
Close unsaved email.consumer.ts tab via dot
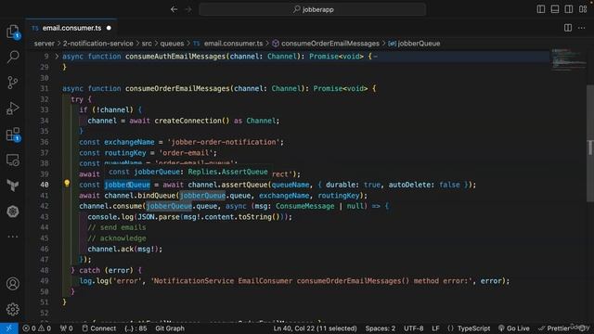(x=109, y=28)
